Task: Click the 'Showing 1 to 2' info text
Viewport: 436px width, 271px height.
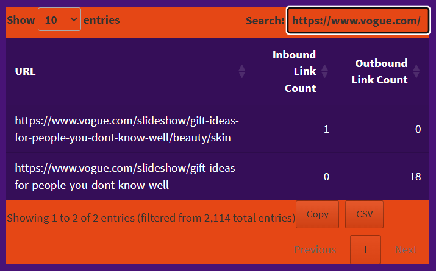Action: pos(151,217)
